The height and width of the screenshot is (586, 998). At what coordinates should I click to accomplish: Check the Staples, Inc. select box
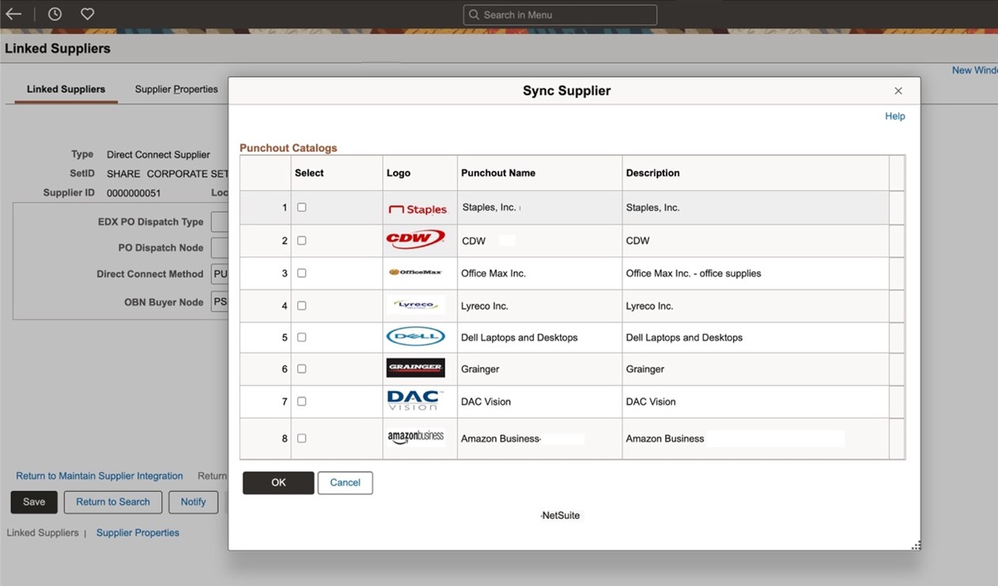click(x=301, y=207)
